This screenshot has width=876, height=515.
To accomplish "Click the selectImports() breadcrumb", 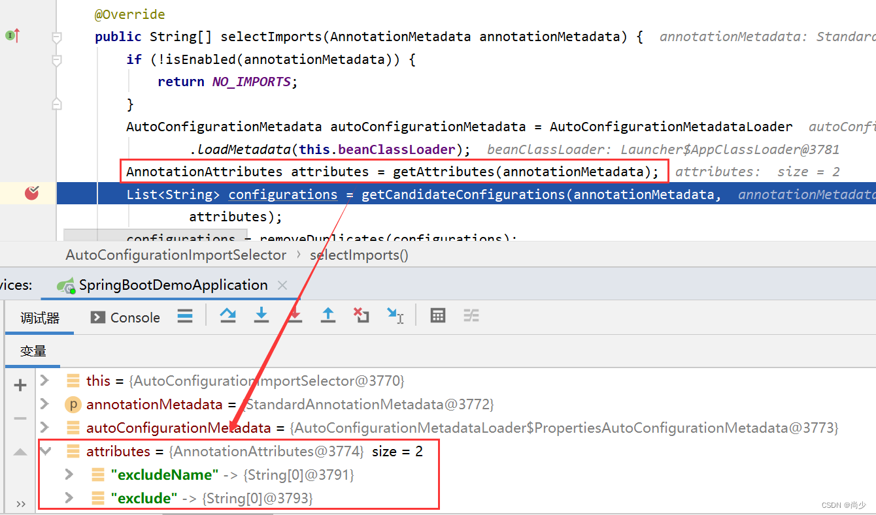I will 359,255.
